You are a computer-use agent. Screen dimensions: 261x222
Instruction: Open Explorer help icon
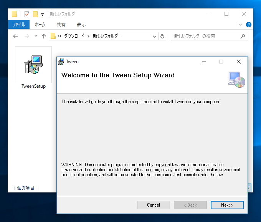tap(248, 25)
